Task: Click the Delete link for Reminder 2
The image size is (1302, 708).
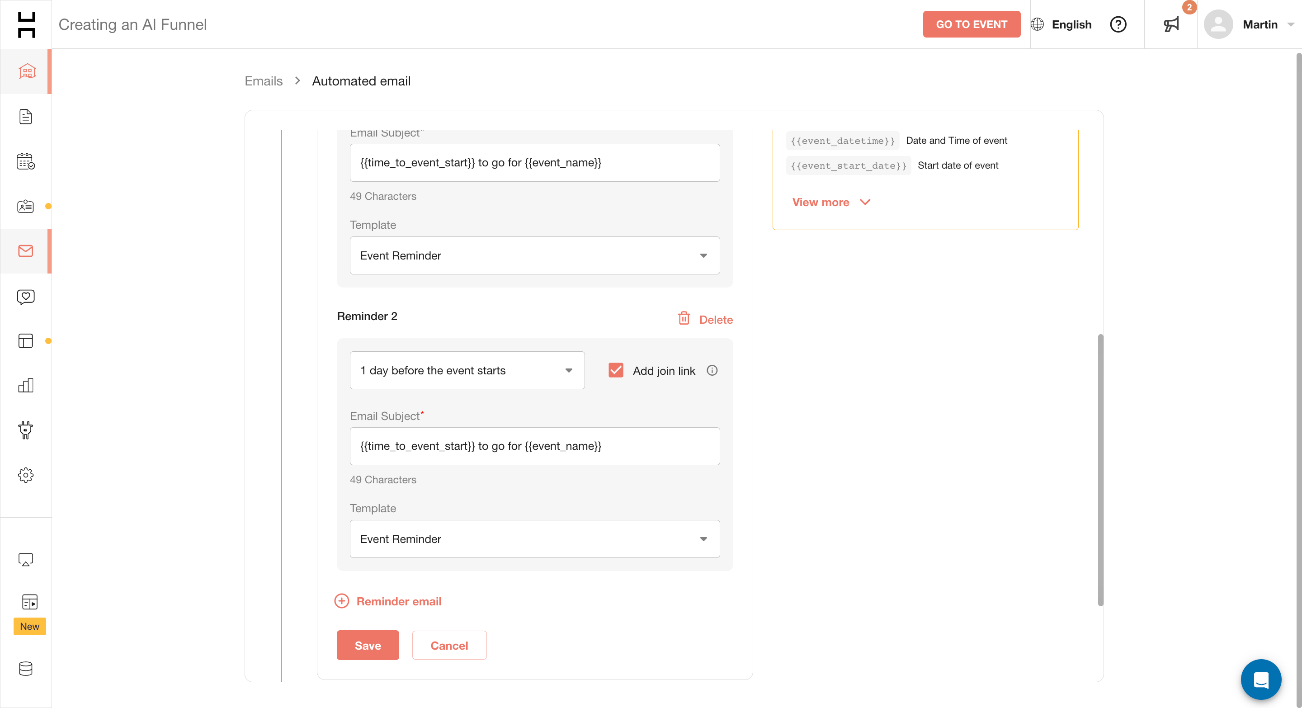Action: point(716,320)
